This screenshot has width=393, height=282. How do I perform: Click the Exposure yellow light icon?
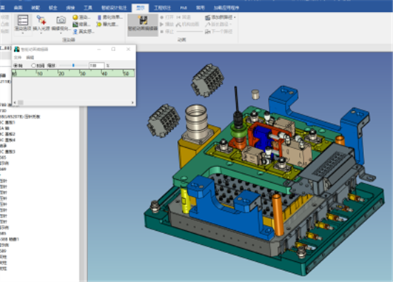click(99, 24)
